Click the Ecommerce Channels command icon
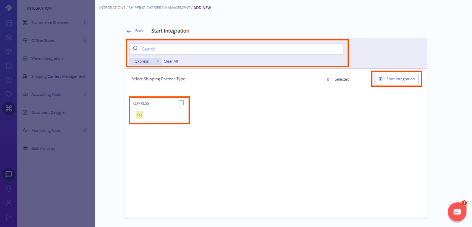 point(25,22)
